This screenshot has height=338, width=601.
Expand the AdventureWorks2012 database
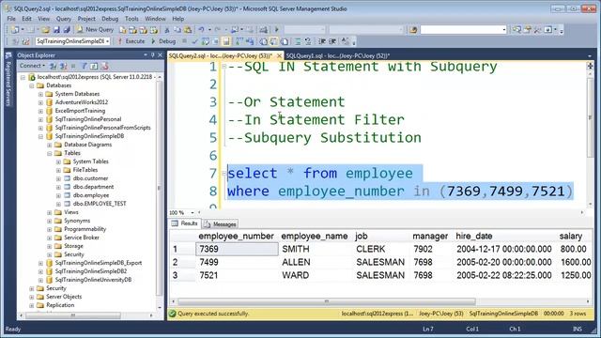click(40, 102)
